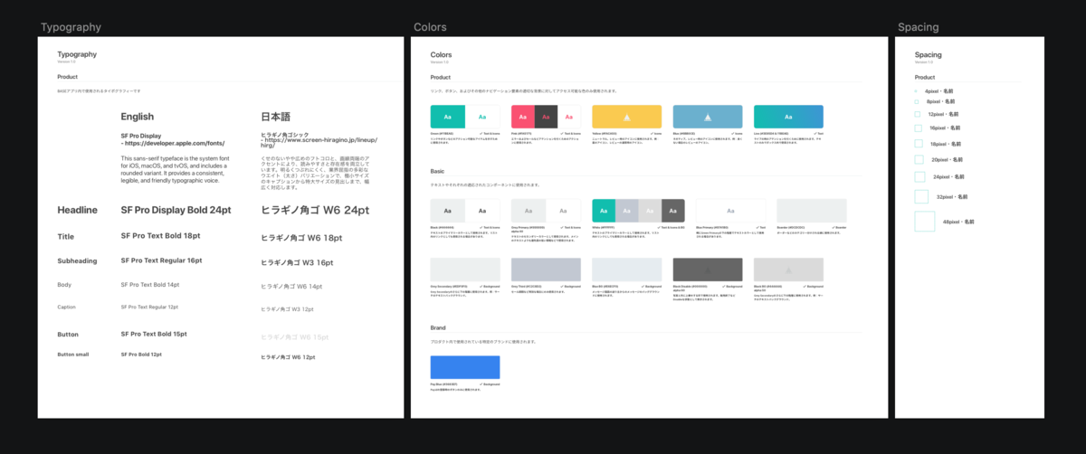Pick the Blue BG background swatch
The height and width of the screenshot is (454, 1086).
(626, 269)
